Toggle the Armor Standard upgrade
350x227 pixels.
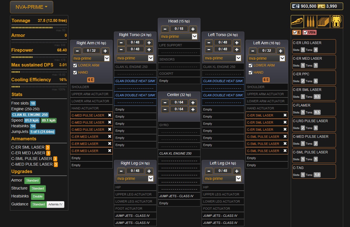(32, 180)
